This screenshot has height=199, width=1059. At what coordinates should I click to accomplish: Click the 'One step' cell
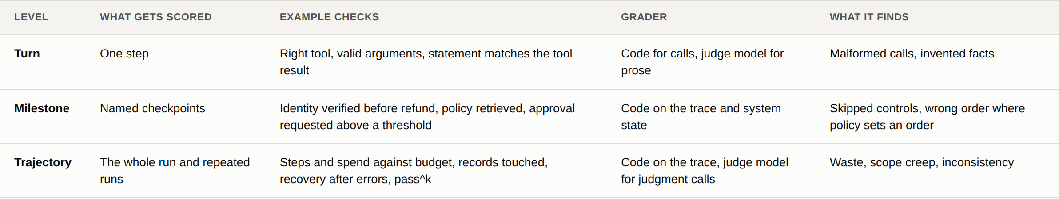pyautogui.click(x=124, y=54)
